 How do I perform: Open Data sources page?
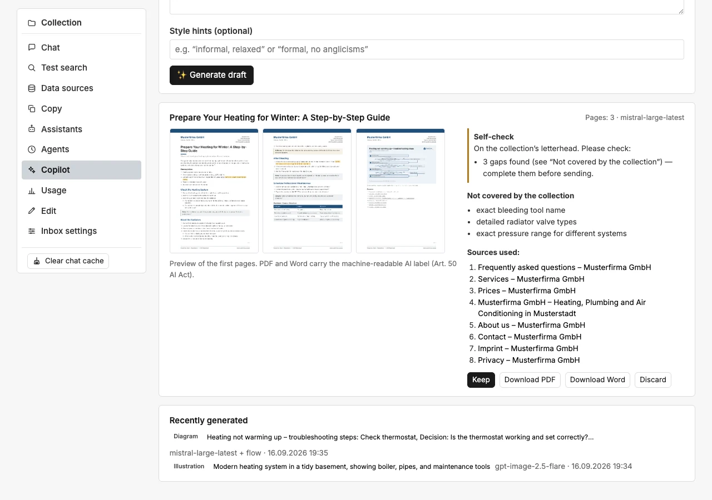coord(81,88)
